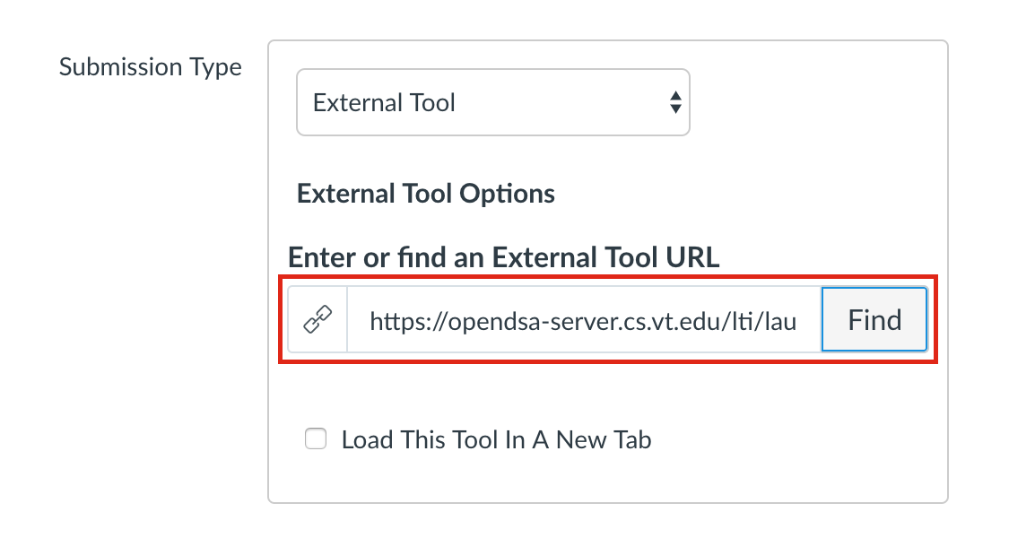
Task: Click the select arrow indicator icon
Action: coord(675,102)
